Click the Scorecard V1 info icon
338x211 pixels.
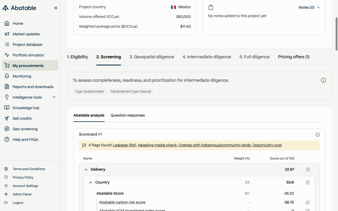(318, 135)
